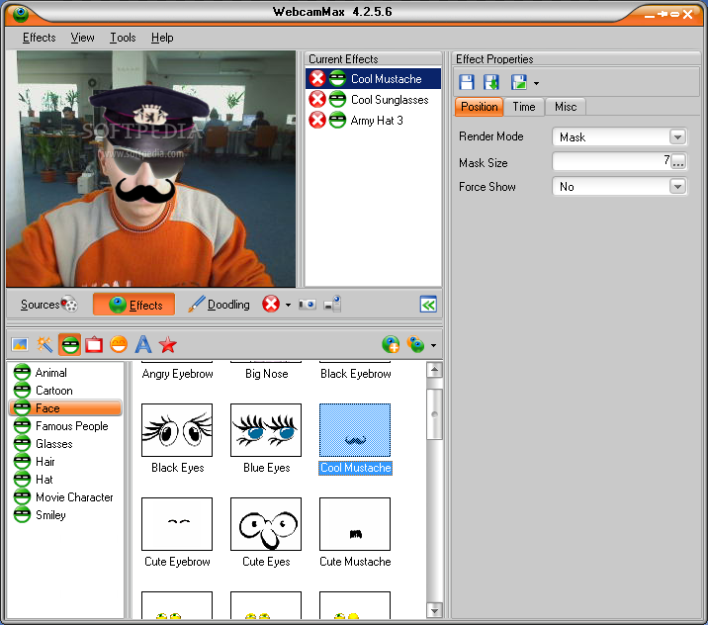Image resolution: width=708 pixels, height=625 pixels.
Task: Click the effects list scroll-up arrow
Action: coord(434,370)
